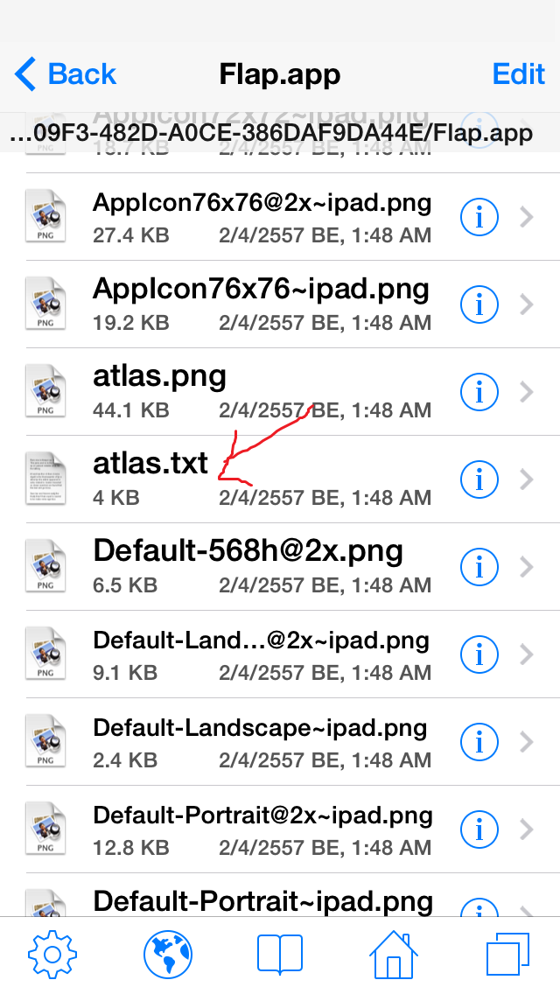This screenshot has width=560, height=994.
Task: Tap the atlas.png file thumbnail
Action: point(45,392)
